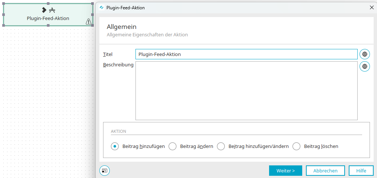Viewport: 377px width, 178px height.
Task: Choose the Beitrag löschen radio option
Action: [x=297, y=146]
